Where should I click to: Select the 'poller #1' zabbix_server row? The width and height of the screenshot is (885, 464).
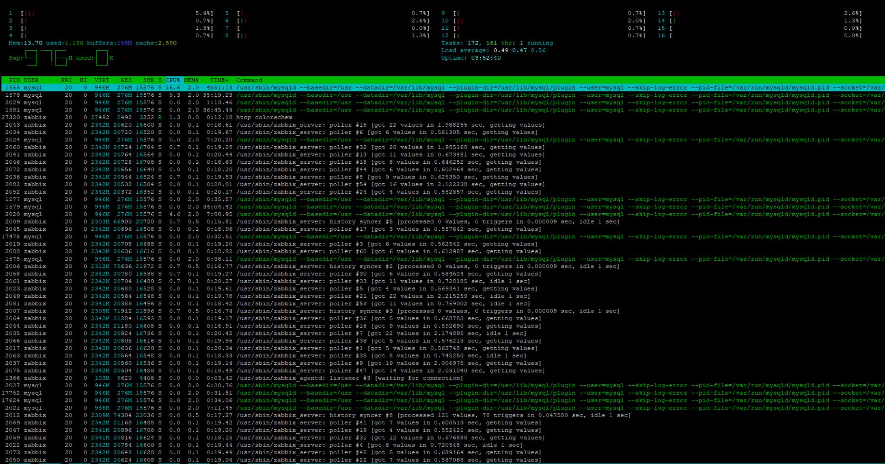(442, 348)
